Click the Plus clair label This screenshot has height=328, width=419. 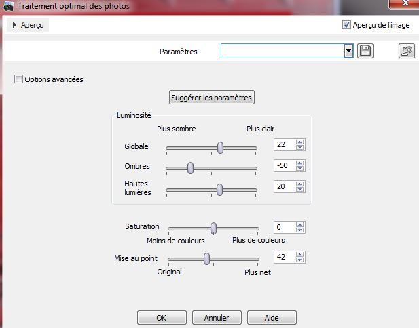[261, 129]
